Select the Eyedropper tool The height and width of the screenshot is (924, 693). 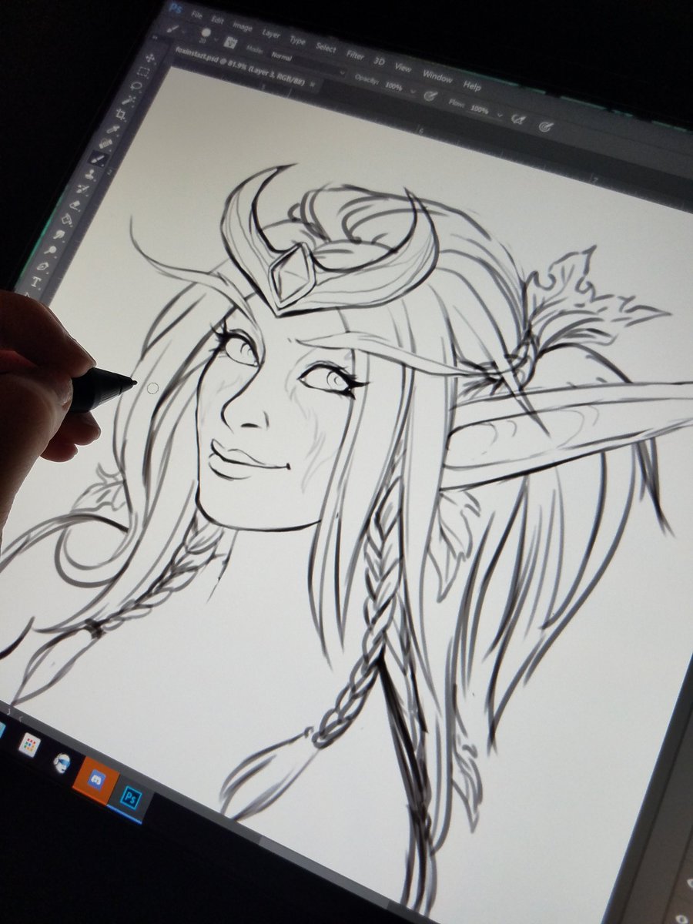(112, 129)
